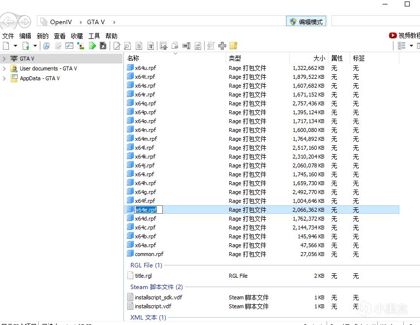Click the green play arrow icon

(x=92, y=46)
